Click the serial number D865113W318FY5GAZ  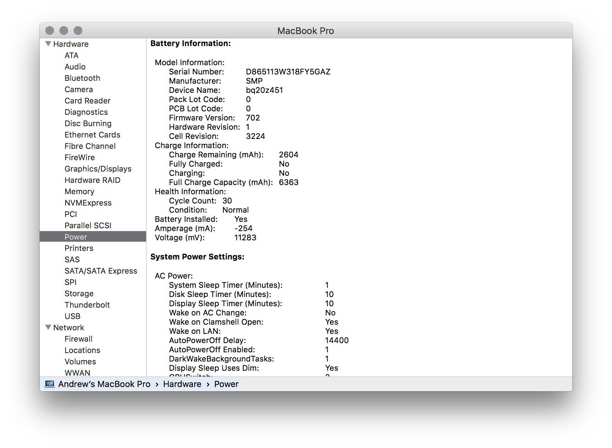click(x=288, y=72)
